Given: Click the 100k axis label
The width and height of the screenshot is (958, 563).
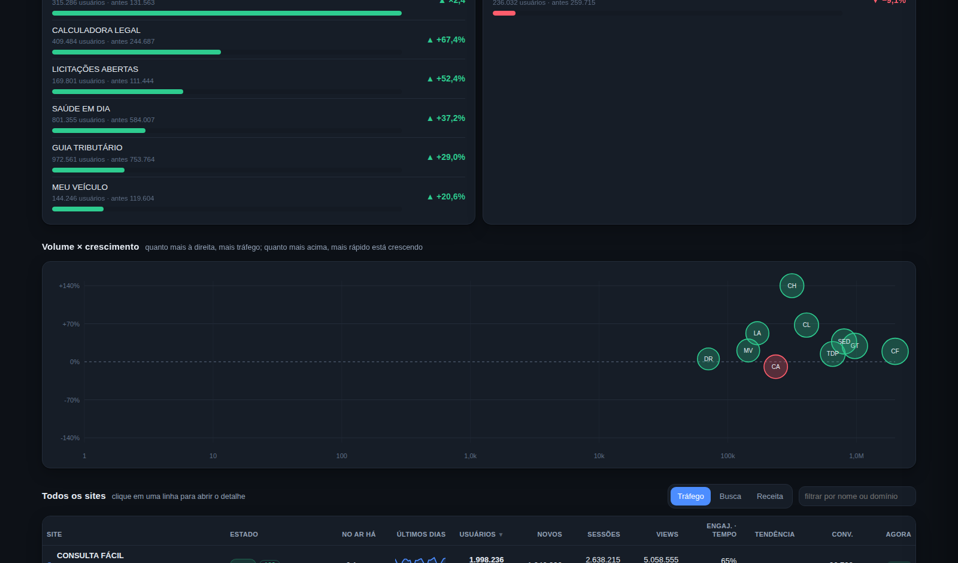Looking at the screenshot, I should [727, 456].
